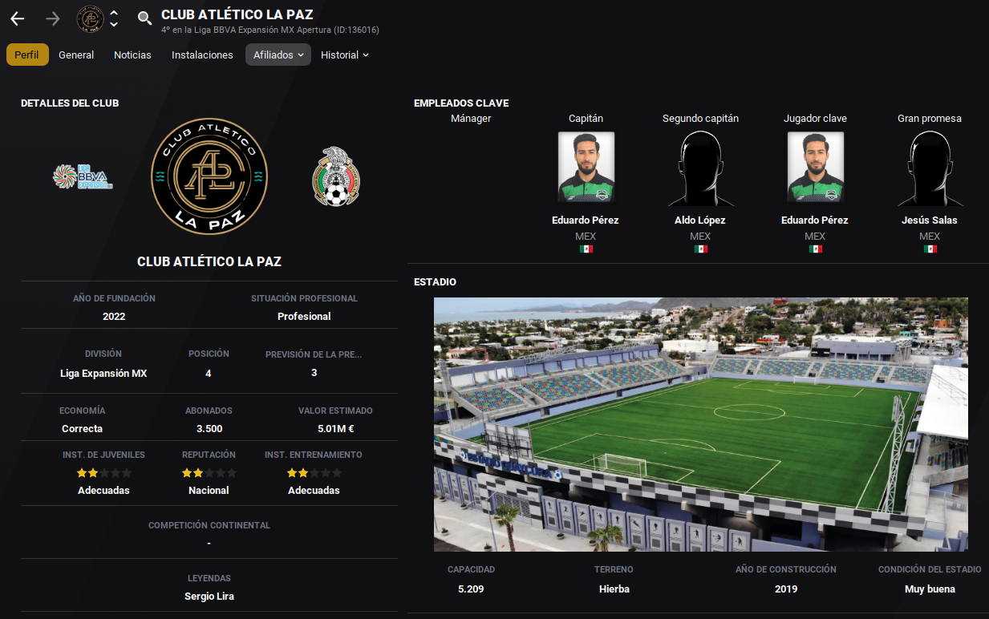Click the Inst. de juveniles star rating

coord(103,473)
